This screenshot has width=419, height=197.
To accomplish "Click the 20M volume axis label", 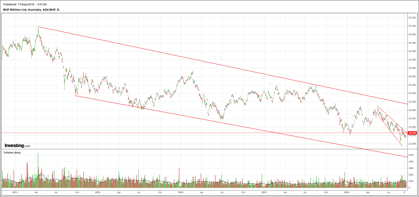I will click(411, 175).
